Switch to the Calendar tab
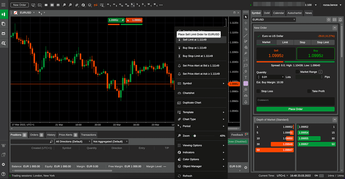Viewport: 345px width, 179px height. coord(279,13)
